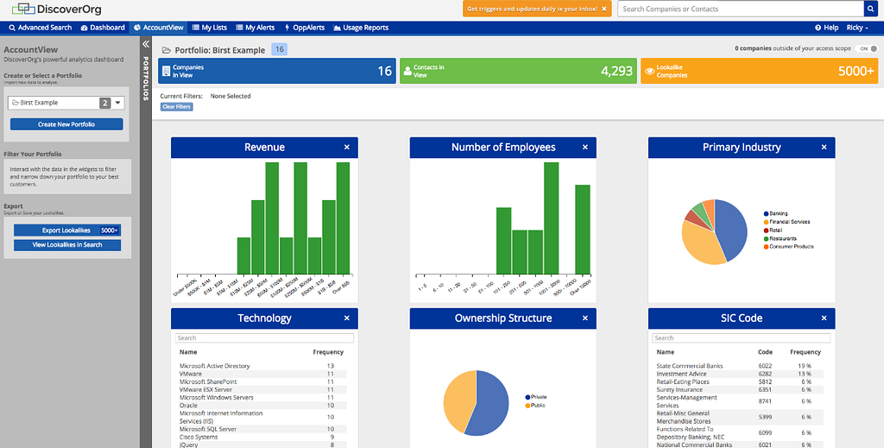The width and height of the screenshot is (884, 448).
Task: Click the Clear Filters button
Action: tap(176, 106)
